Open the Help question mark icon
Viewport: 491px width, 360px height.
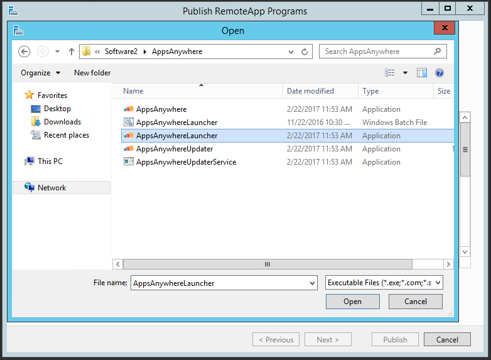[440, 73]
